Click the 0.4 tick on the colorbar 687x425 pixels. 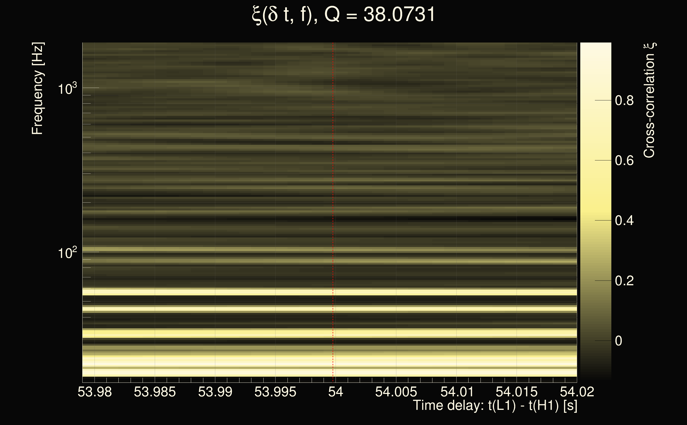624,221
